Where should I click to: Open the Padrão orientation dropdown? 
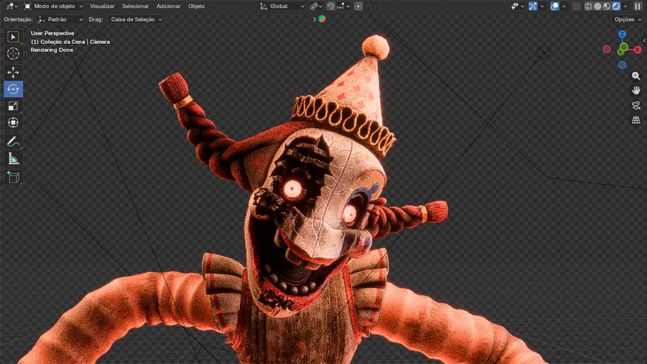[60, 19]
